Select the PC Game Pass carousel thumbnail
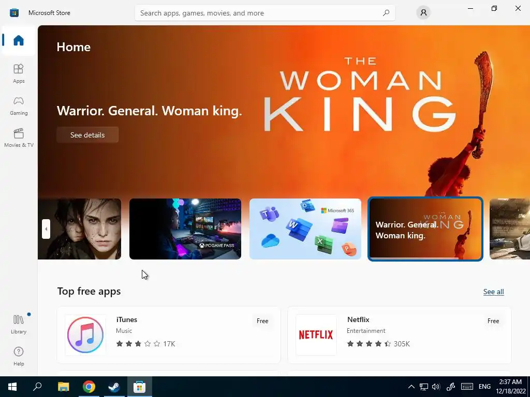This screenshot has height=397, width=530. pyautogui.click(x=185, y=229)
